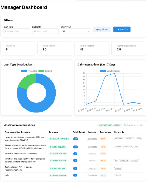This screenshot has width=146, height=182.
Task: Toggle the Enrolled legend swatch
Action: pyautogui.click(x=41, y=71)
